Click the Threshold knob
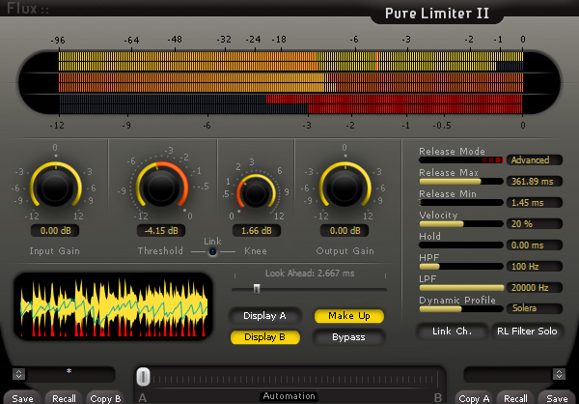Image resolution: width=579 pixels, height=404 pixels. coord(160,187)
